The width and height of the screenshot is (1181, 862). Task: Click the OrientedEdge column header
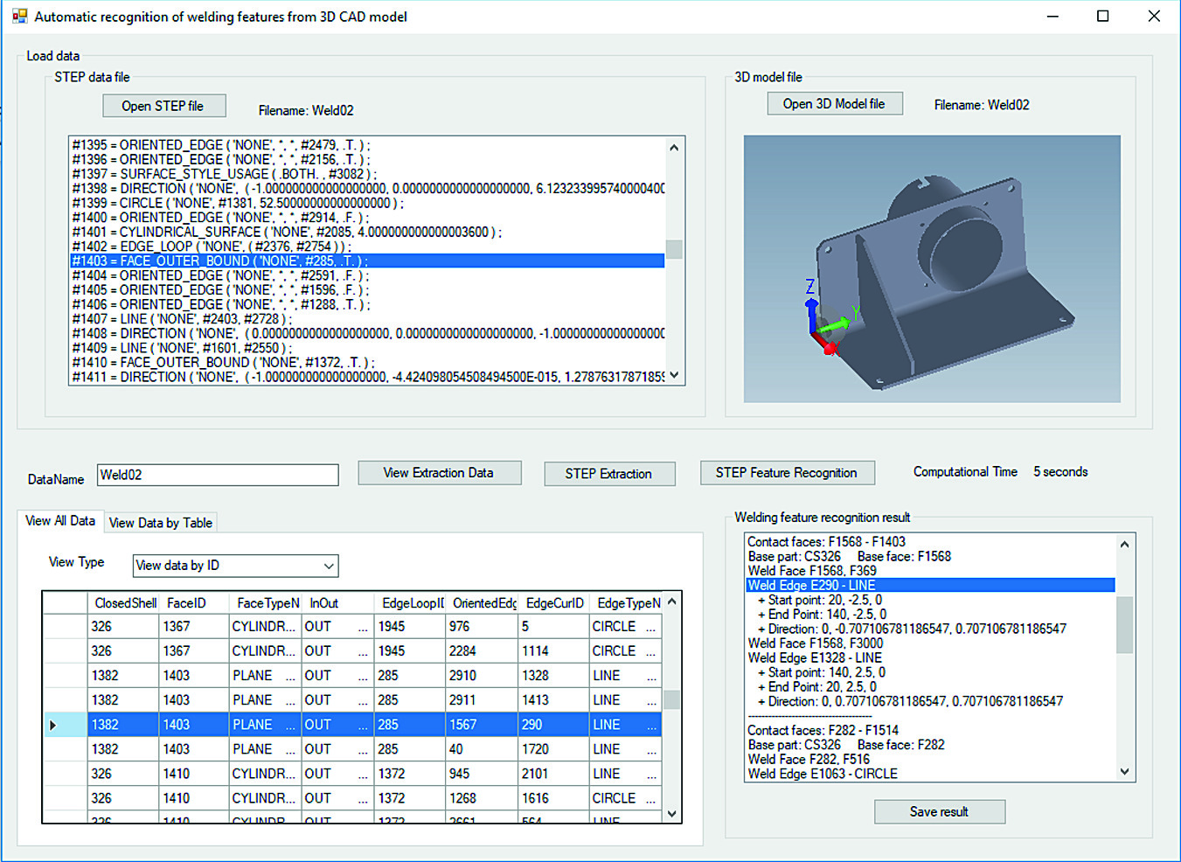(483, 603)
